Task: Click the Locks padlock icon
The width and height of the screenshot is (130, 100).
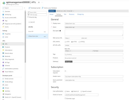Action: 3,37
